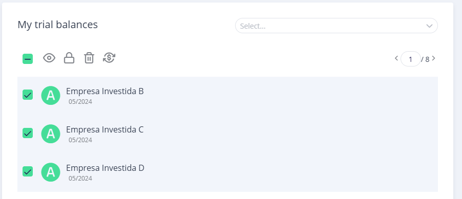Go to next page with right chevron
The width and height of the screenshot is (462, 199).
(x=433, y=58)
